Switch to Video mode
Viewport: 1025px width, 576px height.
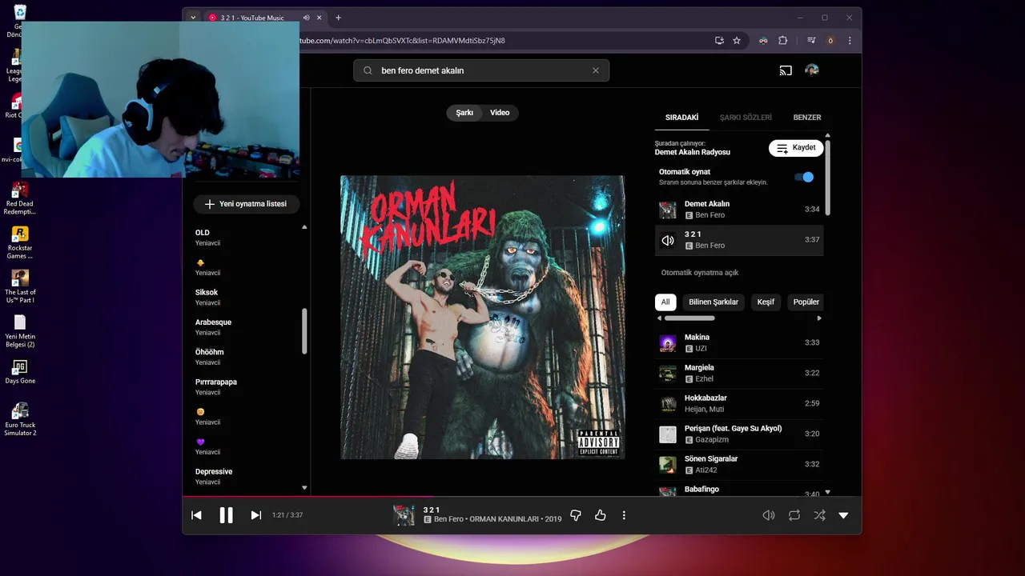pos(500,113)
